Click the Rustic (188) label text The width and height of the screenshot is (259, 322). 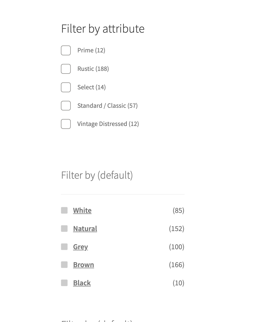93,69
